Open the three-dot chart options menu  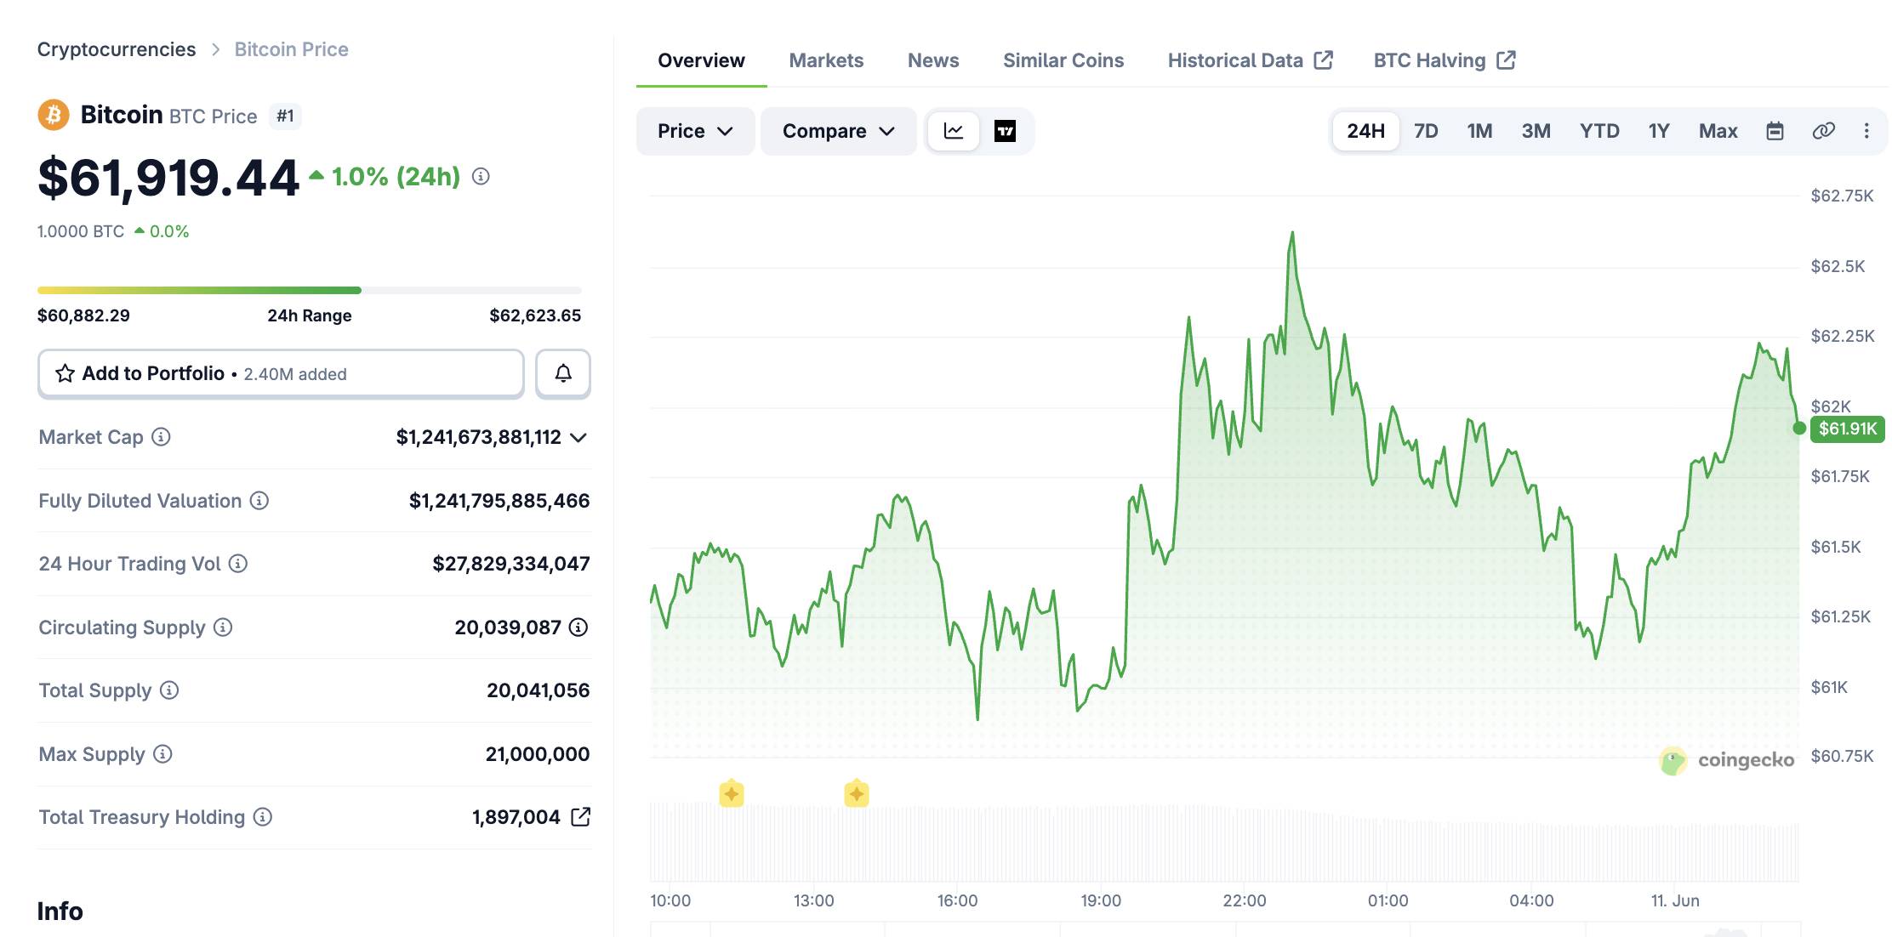point(1866,131)
